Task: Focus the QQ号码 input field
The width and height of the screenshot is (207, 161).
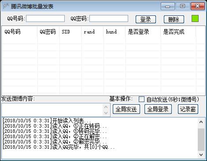Action: pos(45,18)
